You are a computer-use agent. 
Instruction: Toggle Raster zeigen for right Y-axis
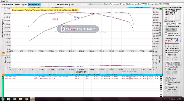tap(166, 65)
